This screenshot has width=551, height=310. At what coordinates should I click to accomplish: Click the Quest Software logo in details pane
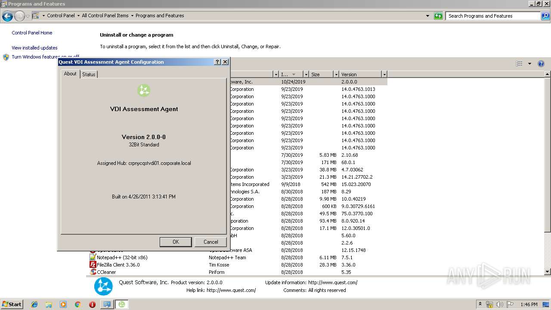coord(103,286)
